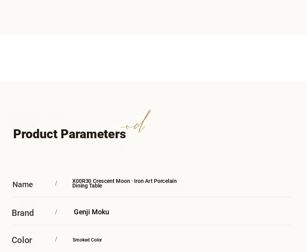Click the divider line below Brand row
Screen dimensions: 307x252
pos(152,225)
